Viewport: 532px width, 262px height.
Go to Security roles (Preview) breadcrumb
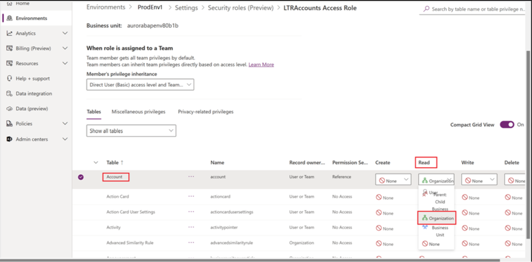pos(240,8)
